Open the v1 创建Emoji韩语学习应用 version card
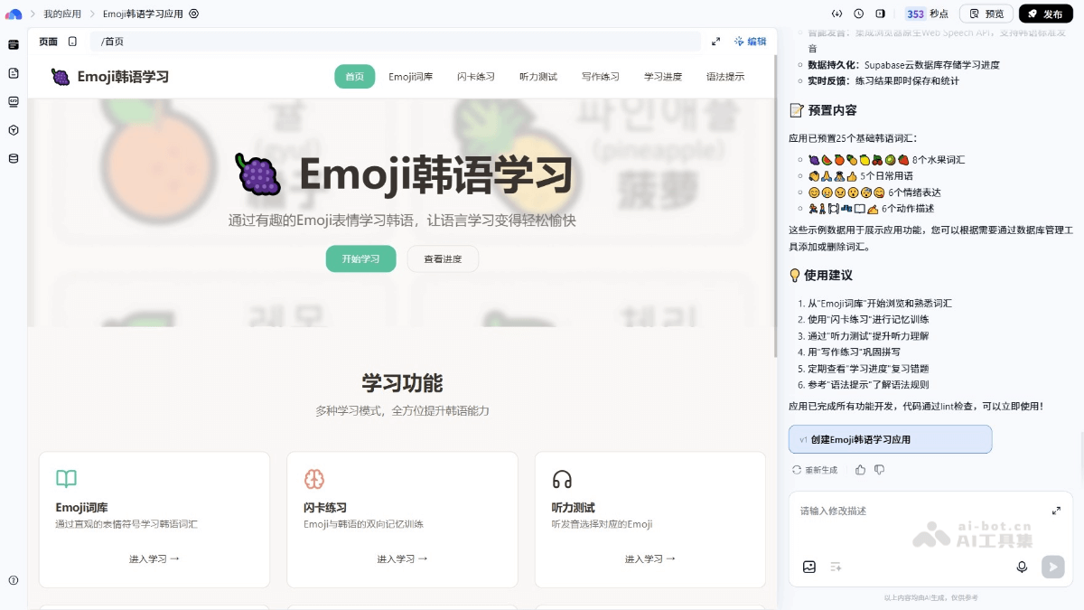 click(891, 439)
